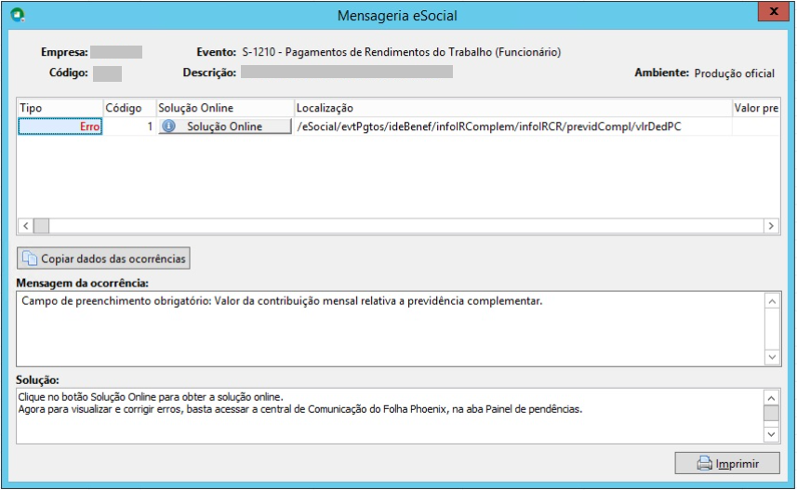
Task: Click the grid horizontal scrollbar thumb
Action: click(x=41, y=226)
